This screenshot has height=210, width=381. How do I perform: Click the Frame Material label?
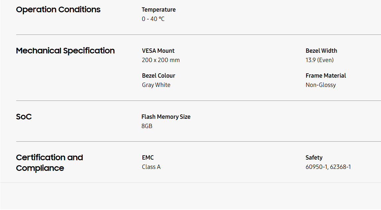tap(326, 76)
